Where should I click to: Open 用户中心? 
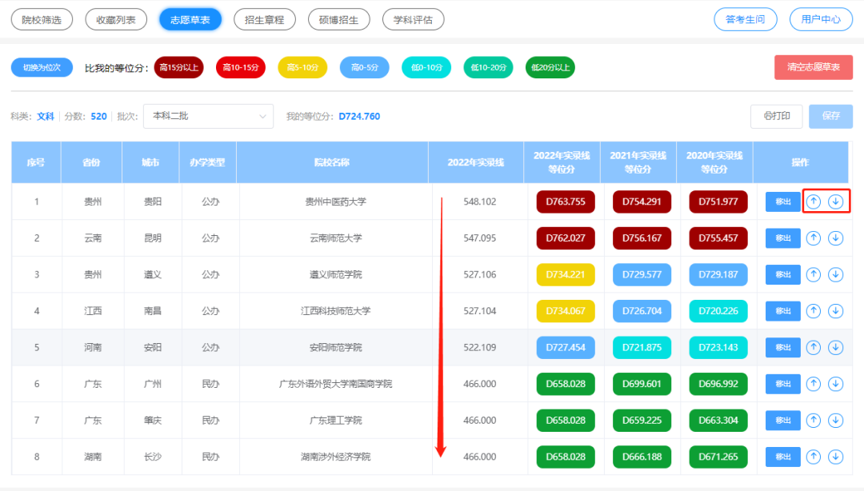click(821, 20)
